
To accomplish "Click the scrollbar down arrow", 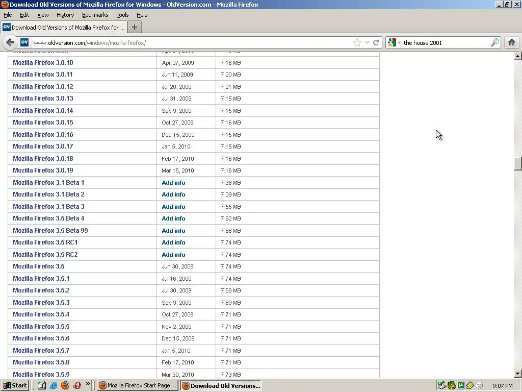I will [x=518, y=374].
